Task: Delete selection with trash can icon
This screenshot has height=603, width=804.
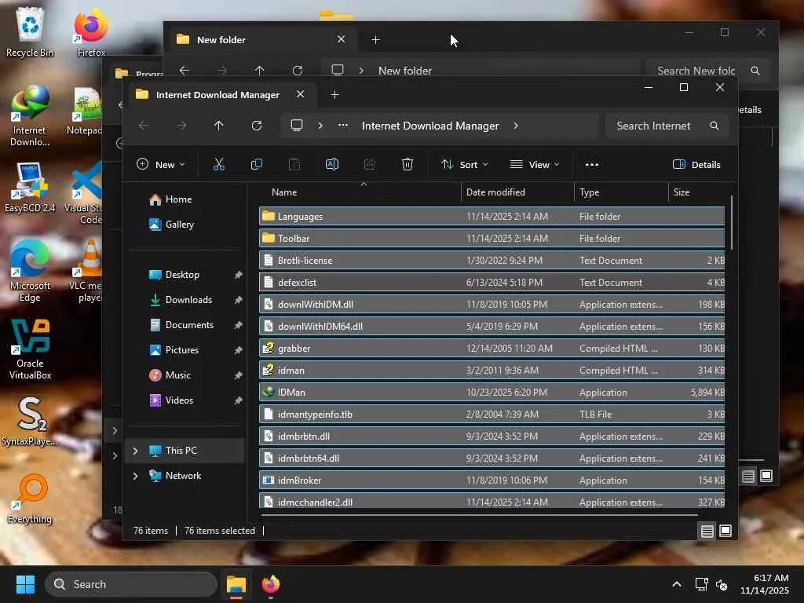Action: pyautogui.click(x=407, y=164)
